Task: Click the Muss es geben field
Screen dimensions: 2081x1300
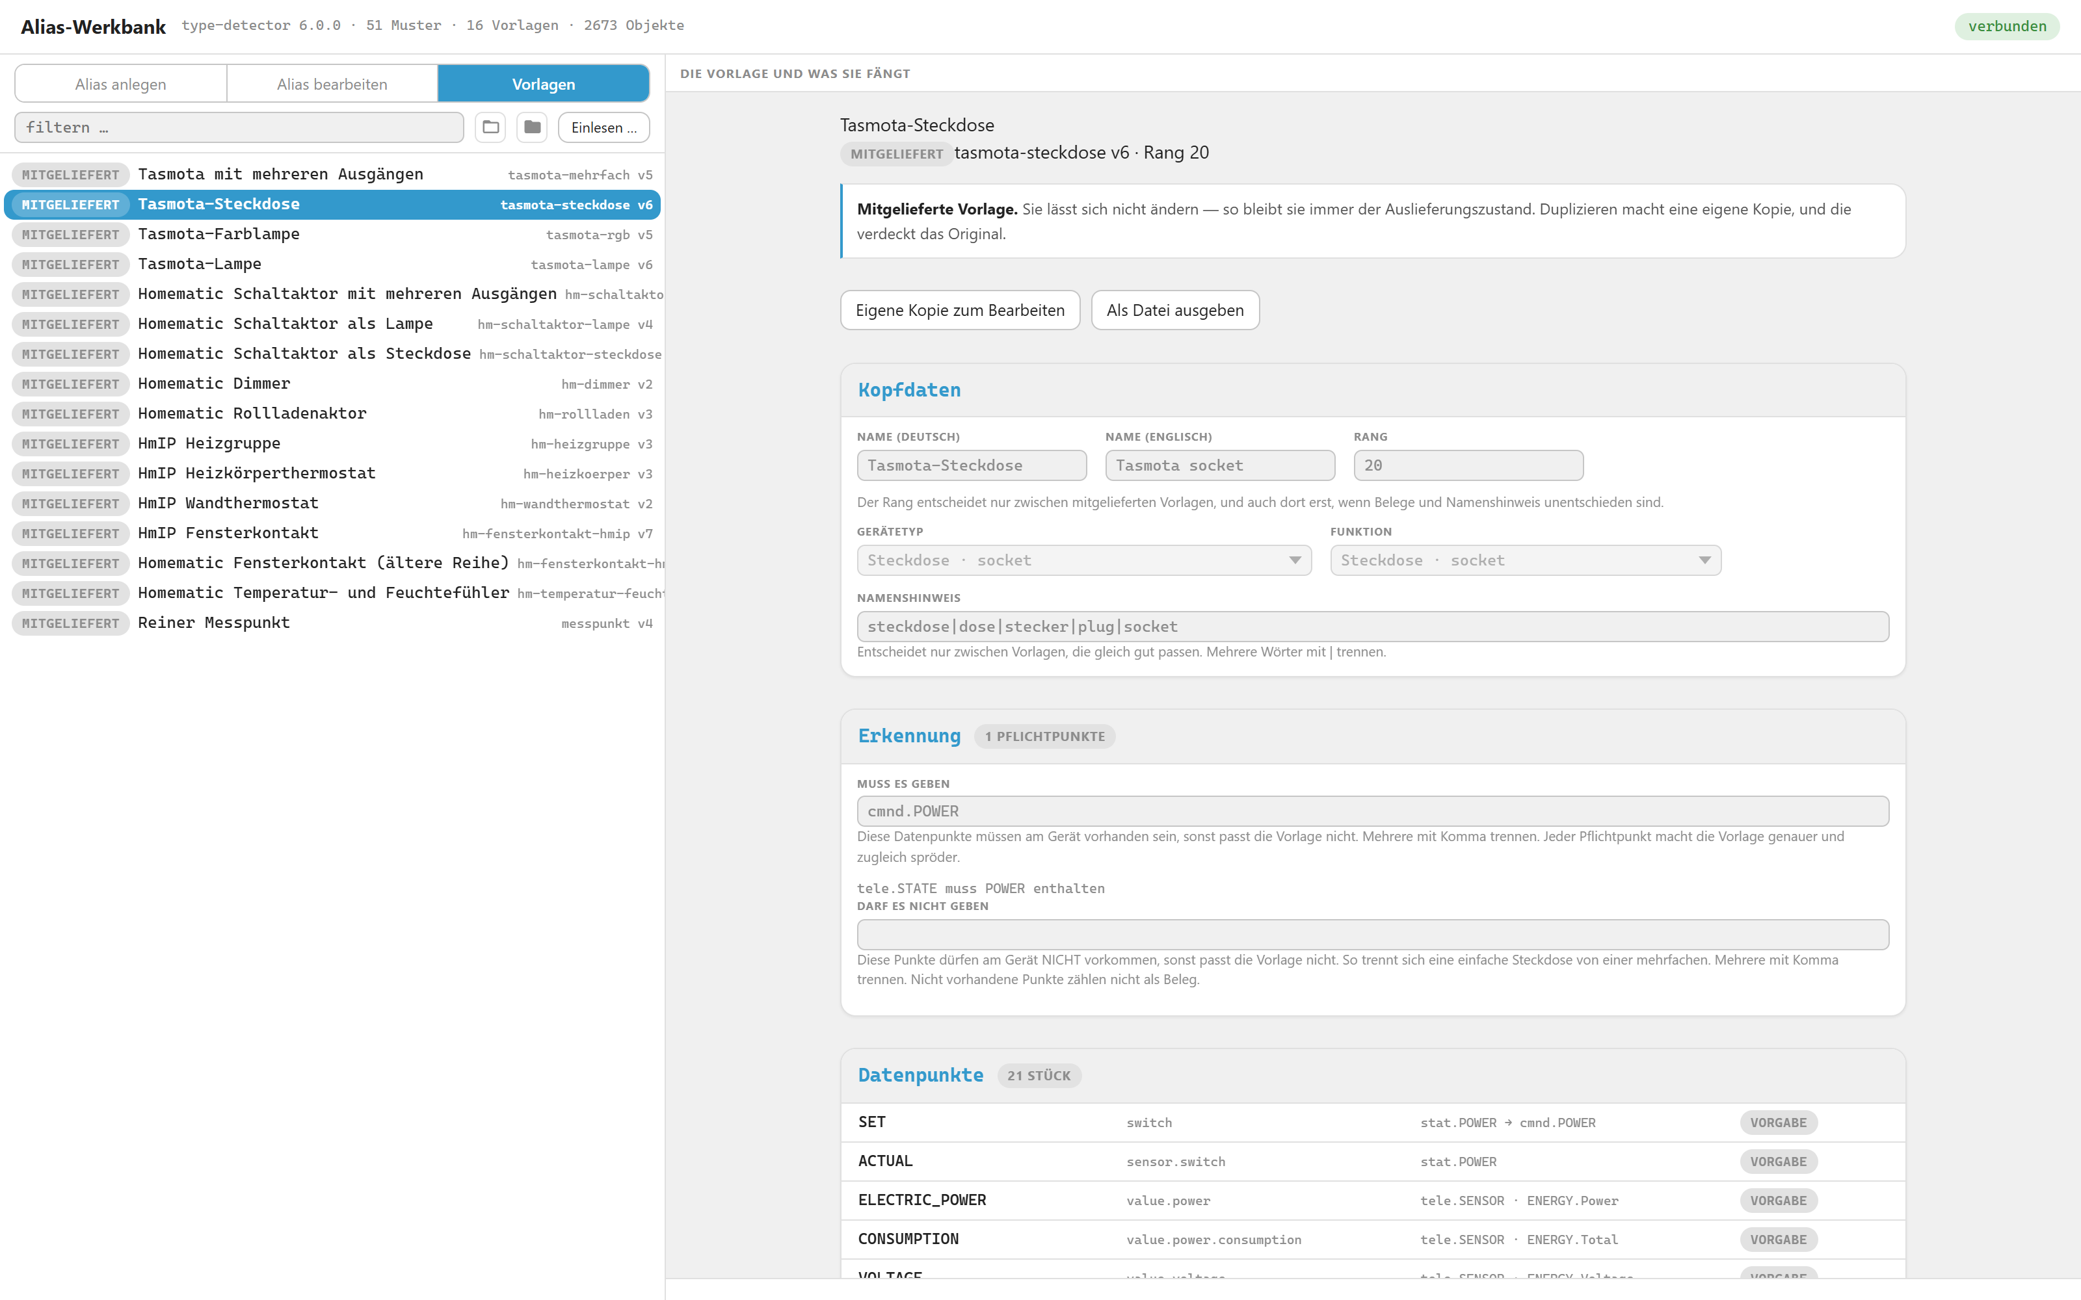Action: click(x=1372, y=811)
